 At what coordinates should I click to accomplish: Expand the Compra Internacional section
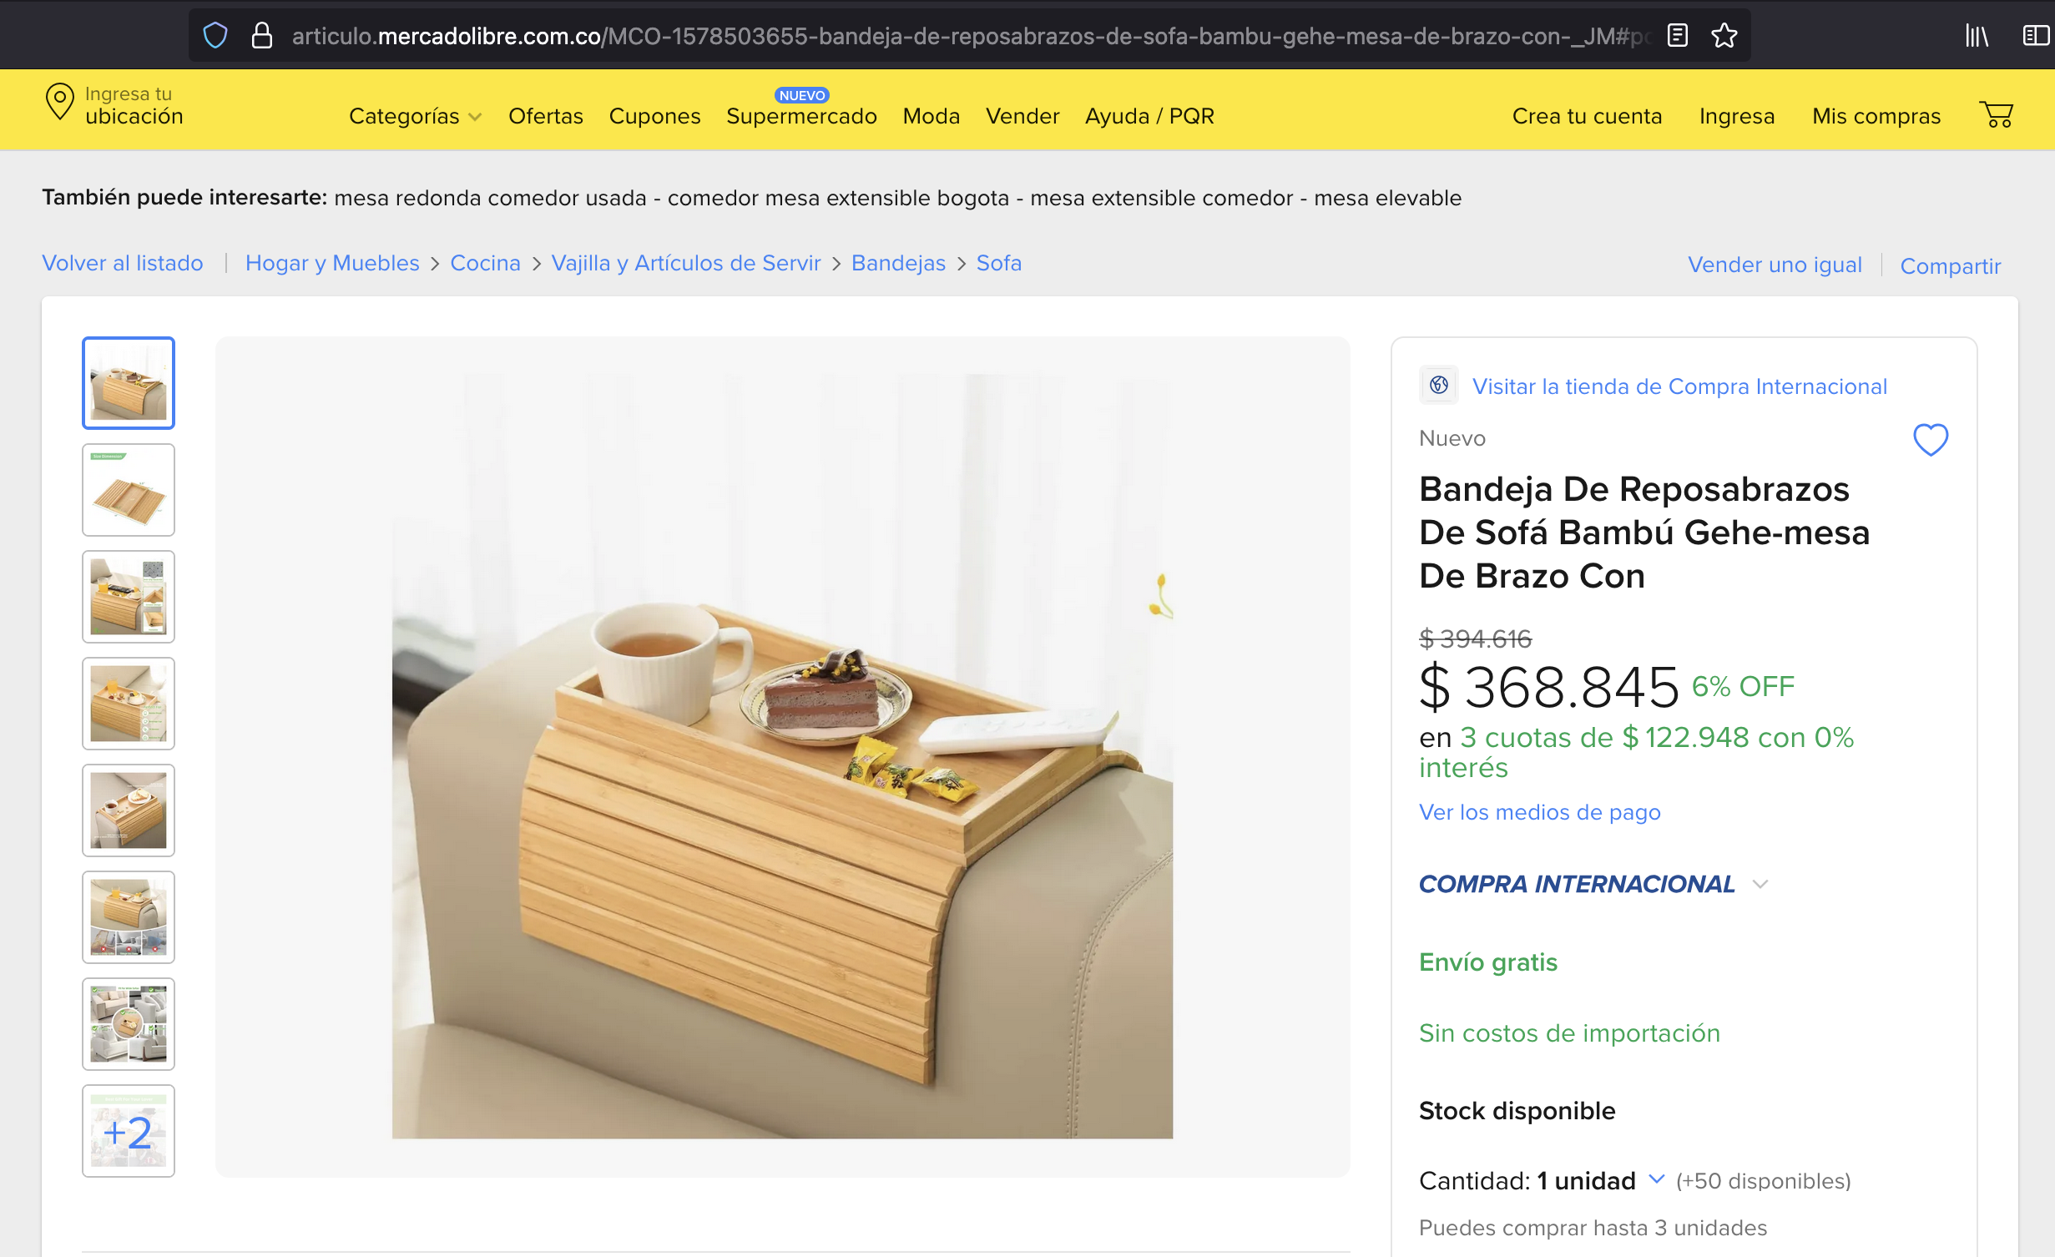coord(1761,884)
